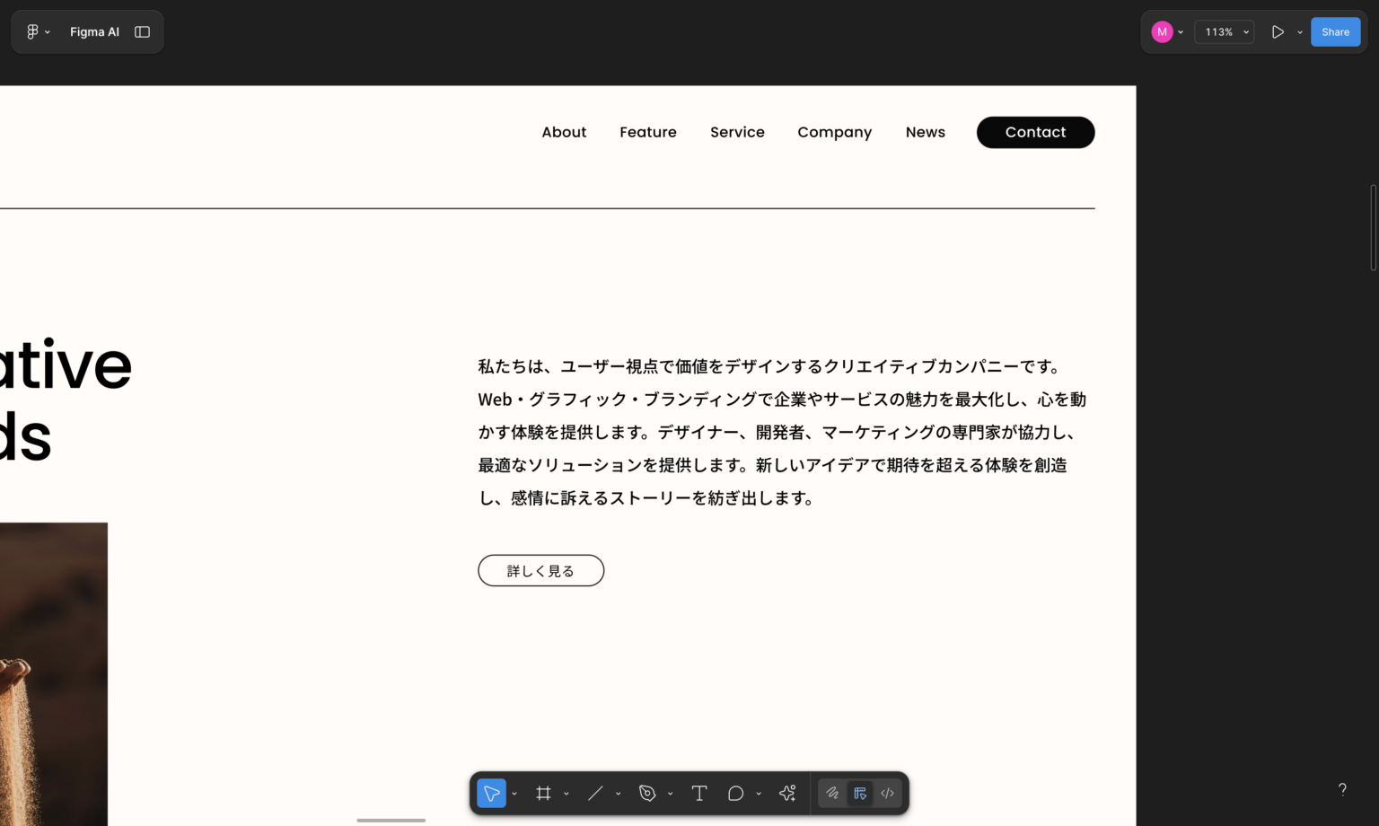Screen dimensions: 1379x826
Task: Select the Text tool
Action: 699,793
